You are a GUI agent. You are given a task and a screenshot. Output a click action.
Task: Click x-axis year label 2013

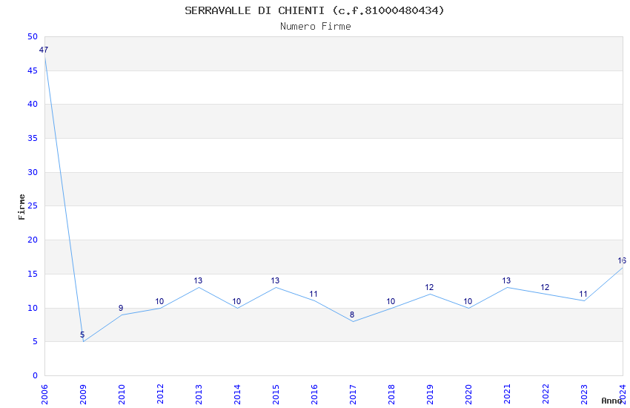[x=199, y=394]
